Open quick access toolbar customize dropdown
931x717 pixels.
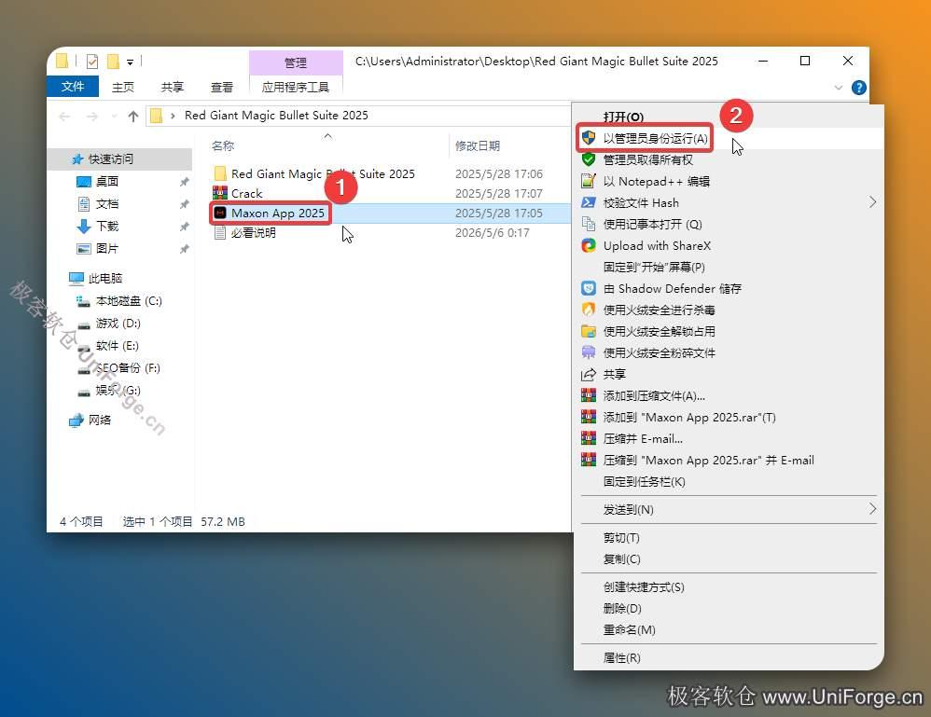click(x=130, y=62)
